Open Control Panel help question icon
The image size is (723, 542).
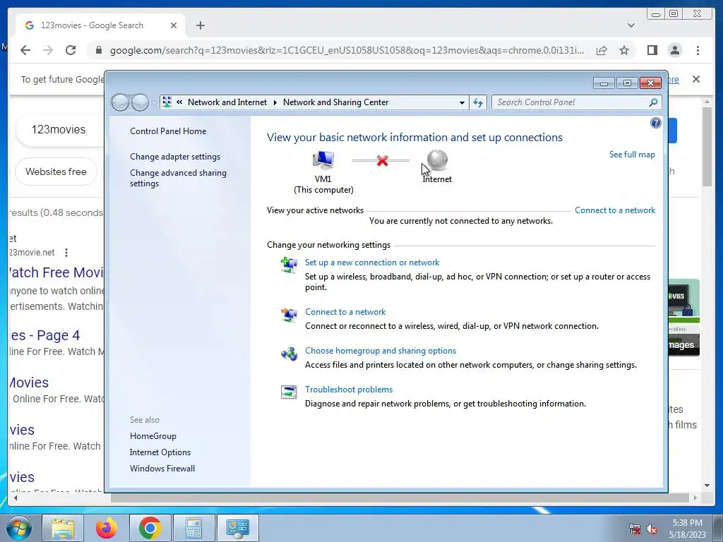tap(655, 123)
